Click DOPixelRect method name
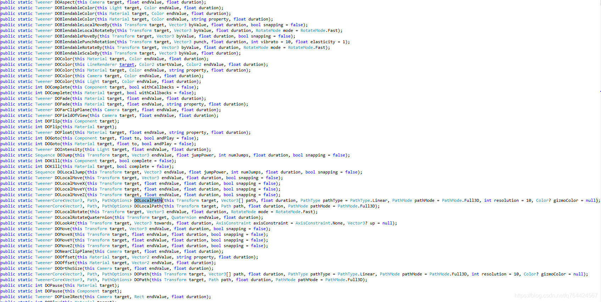Image resolution: width=601 pixels, height=302 pixels. click(68, 297)
